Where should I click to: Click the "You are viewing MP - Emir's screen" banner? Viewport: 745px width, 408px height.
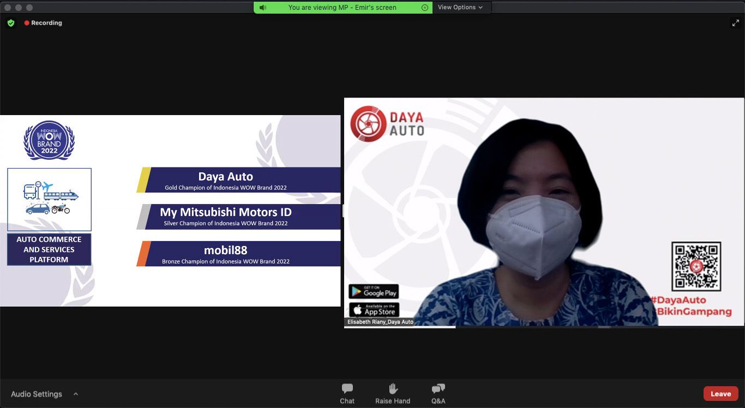click(x=343, y=8)
